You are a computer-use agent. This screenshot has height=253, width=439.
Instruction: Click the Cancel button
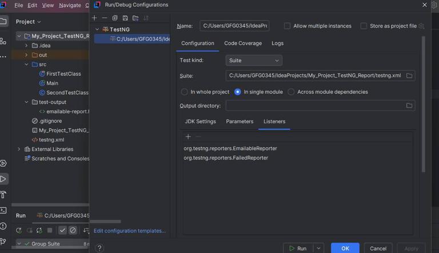378,248
